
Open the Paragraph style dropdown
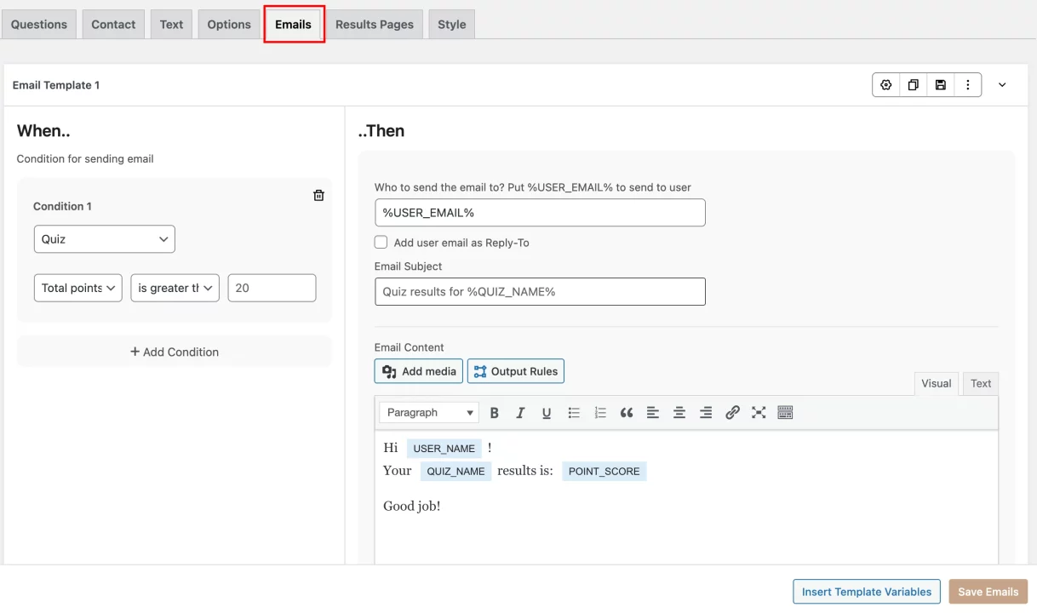(x=428, y=412)
